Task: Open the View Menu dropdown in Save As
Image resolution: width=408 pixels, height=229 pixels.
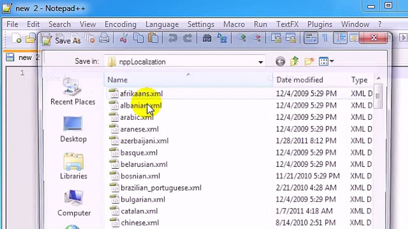Action: tap(326, 61)
